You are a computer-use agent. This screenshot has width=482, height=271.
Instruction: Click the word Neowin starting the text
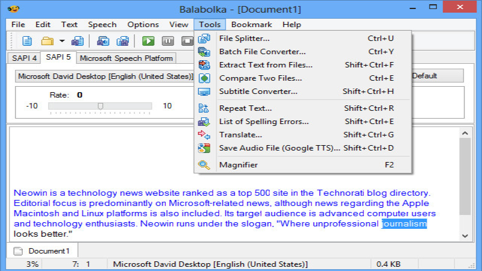point(30,193)
